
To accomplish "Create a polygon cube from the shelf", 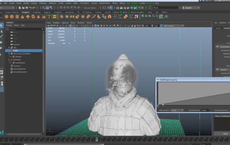I will click(12, 17).
